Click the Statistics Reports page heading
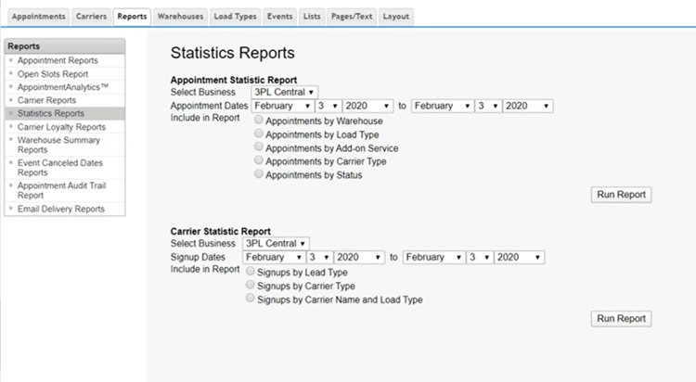Screen dimensions: 696x382 point(233,53)
